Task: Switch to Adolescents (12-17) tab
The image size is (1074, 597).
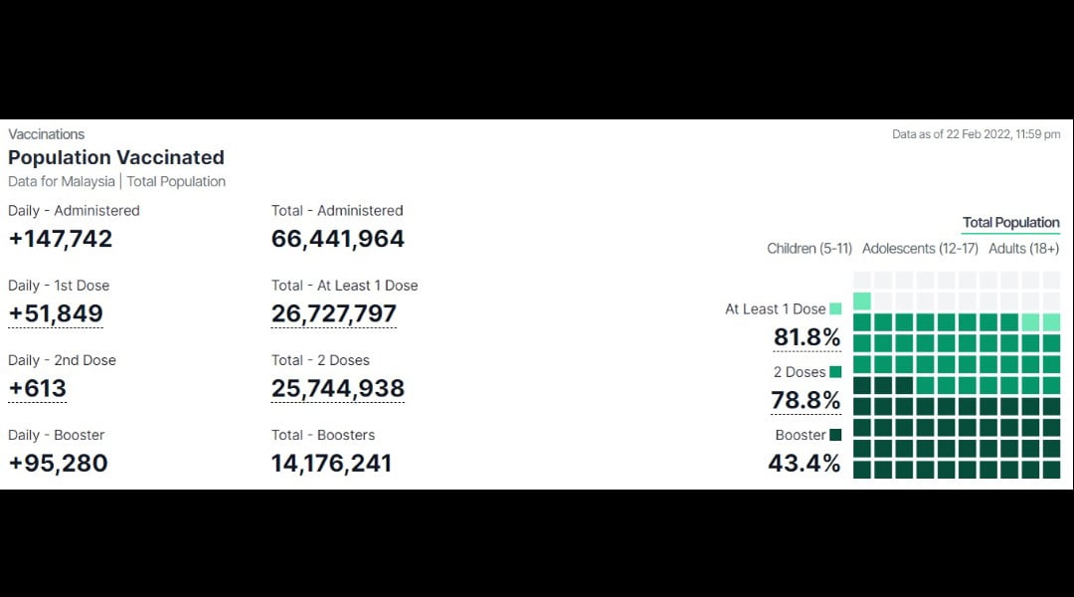Action: pos(920,249)
